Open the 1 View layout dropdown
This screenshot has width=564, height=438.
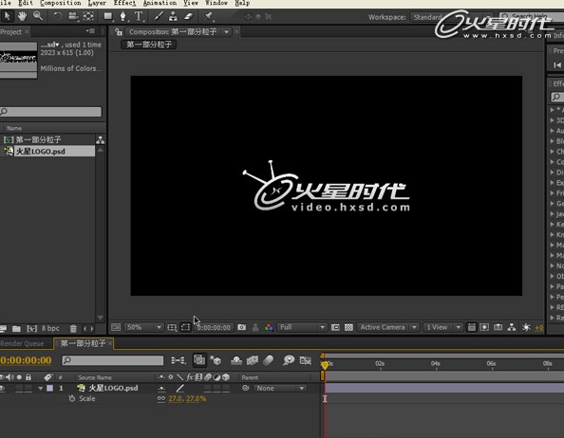pyautogui.click(x=442, y=327)
